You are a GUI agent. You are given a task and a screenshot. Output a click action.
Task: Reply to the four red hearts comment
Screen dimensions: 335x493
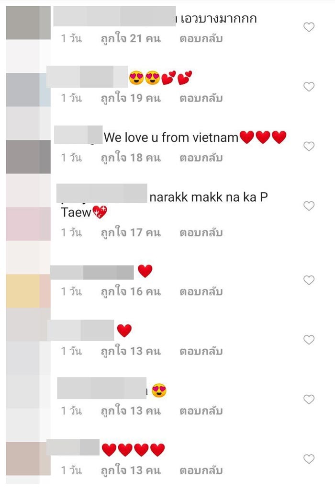tap(201, 470)
